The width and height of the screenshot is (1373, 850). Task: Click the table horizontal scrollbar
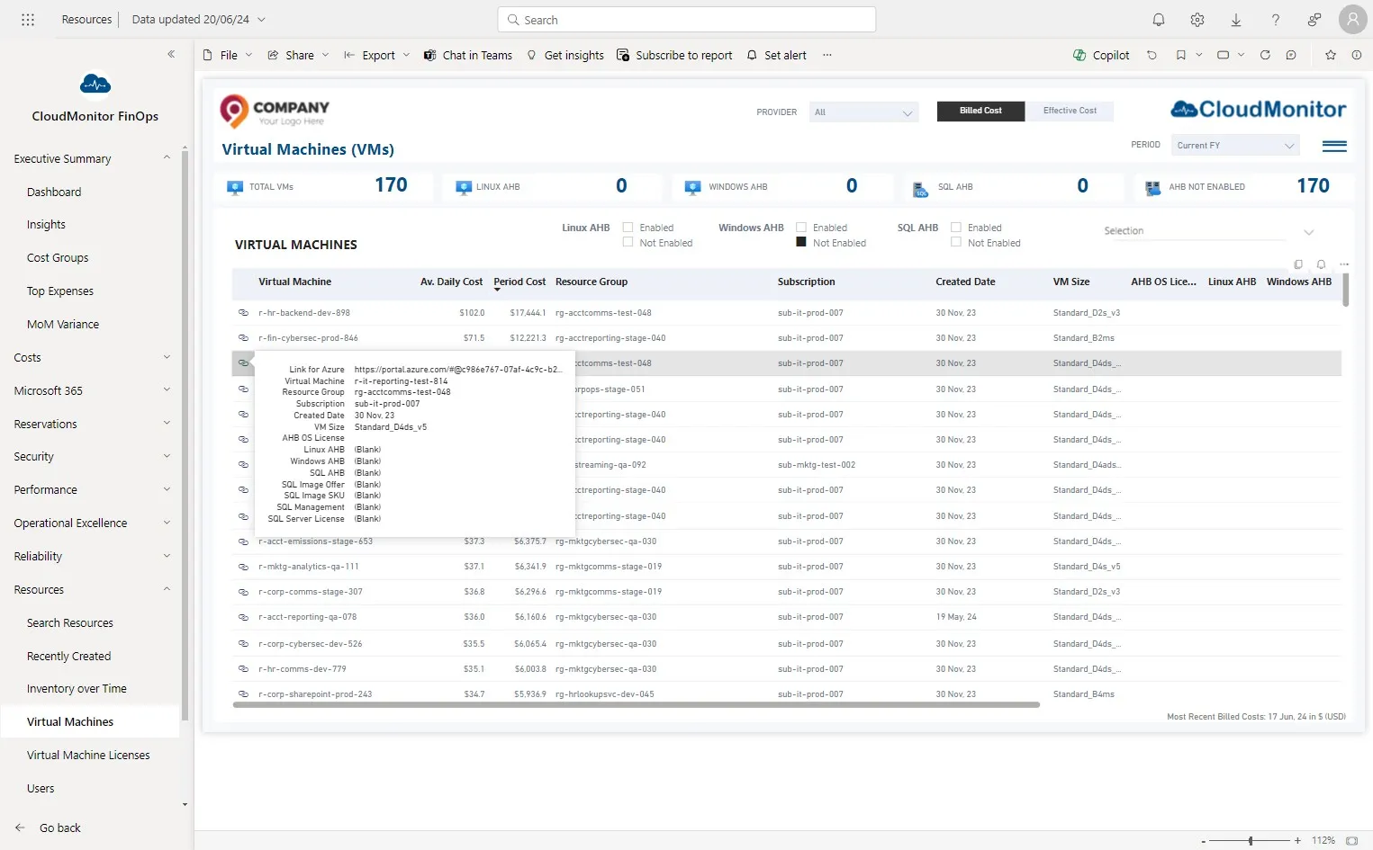(636, 705)
